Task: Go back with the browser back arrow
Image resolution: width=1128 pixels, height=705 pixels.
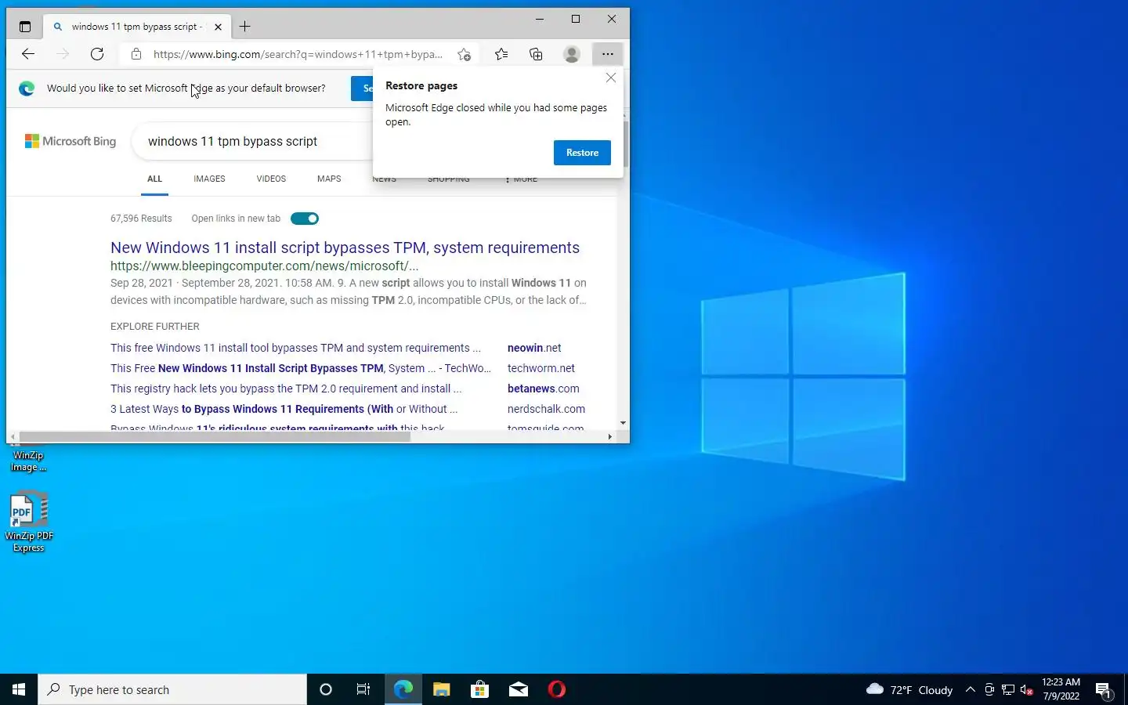Action: 28,54
